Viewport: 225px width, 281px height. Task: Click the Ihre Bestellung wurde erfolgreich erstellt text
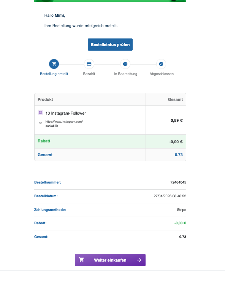pos(81,26)
